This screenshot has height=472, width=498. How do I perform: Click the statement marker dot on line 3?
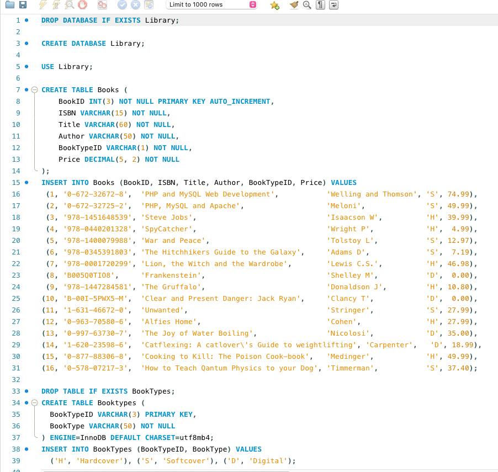[x=27, y=44]
